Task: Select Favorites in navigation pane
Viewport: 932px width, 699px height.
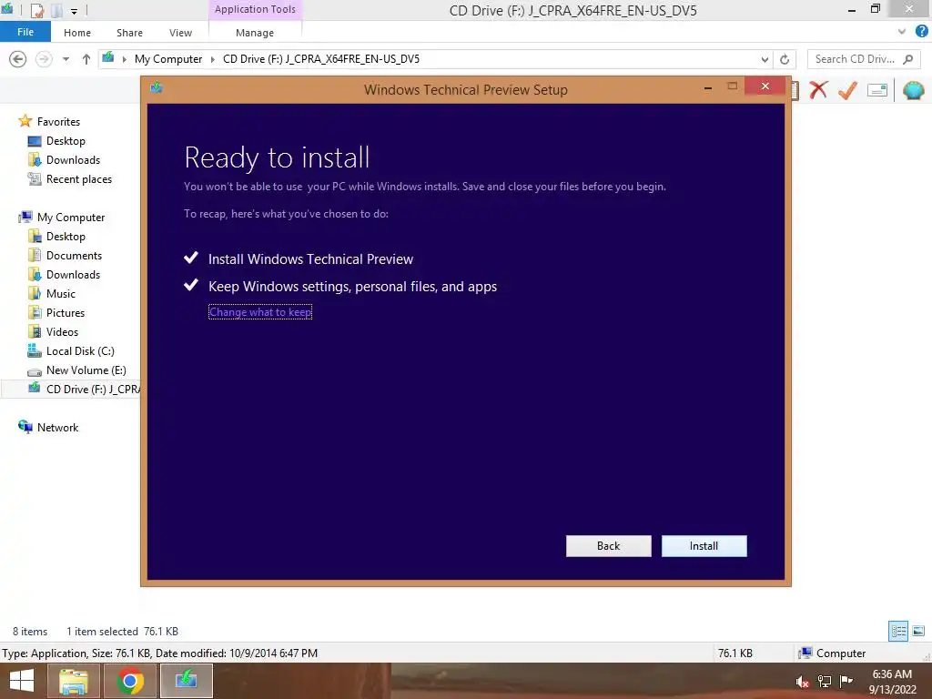Action: pos(58,121)
